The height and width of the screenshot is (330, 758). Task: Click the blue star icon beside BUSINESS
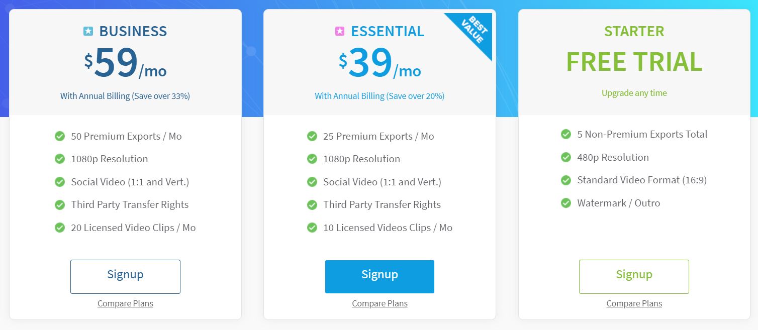88,31
